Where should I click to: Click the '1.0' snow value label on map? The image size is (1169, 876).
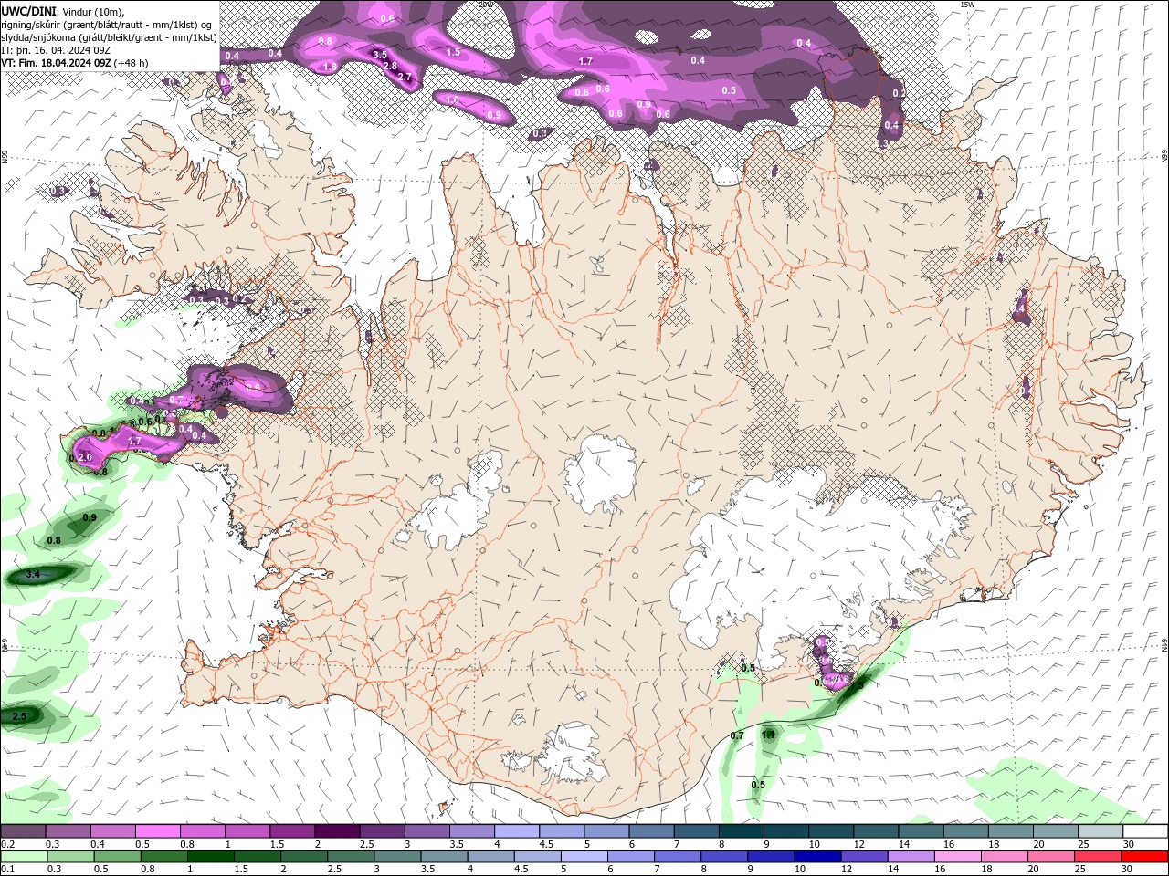click(452, 99)
